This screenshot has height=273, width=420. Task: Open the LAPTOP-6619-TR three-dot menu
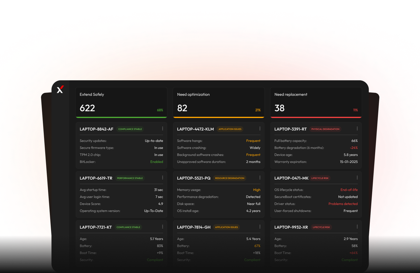162,178
